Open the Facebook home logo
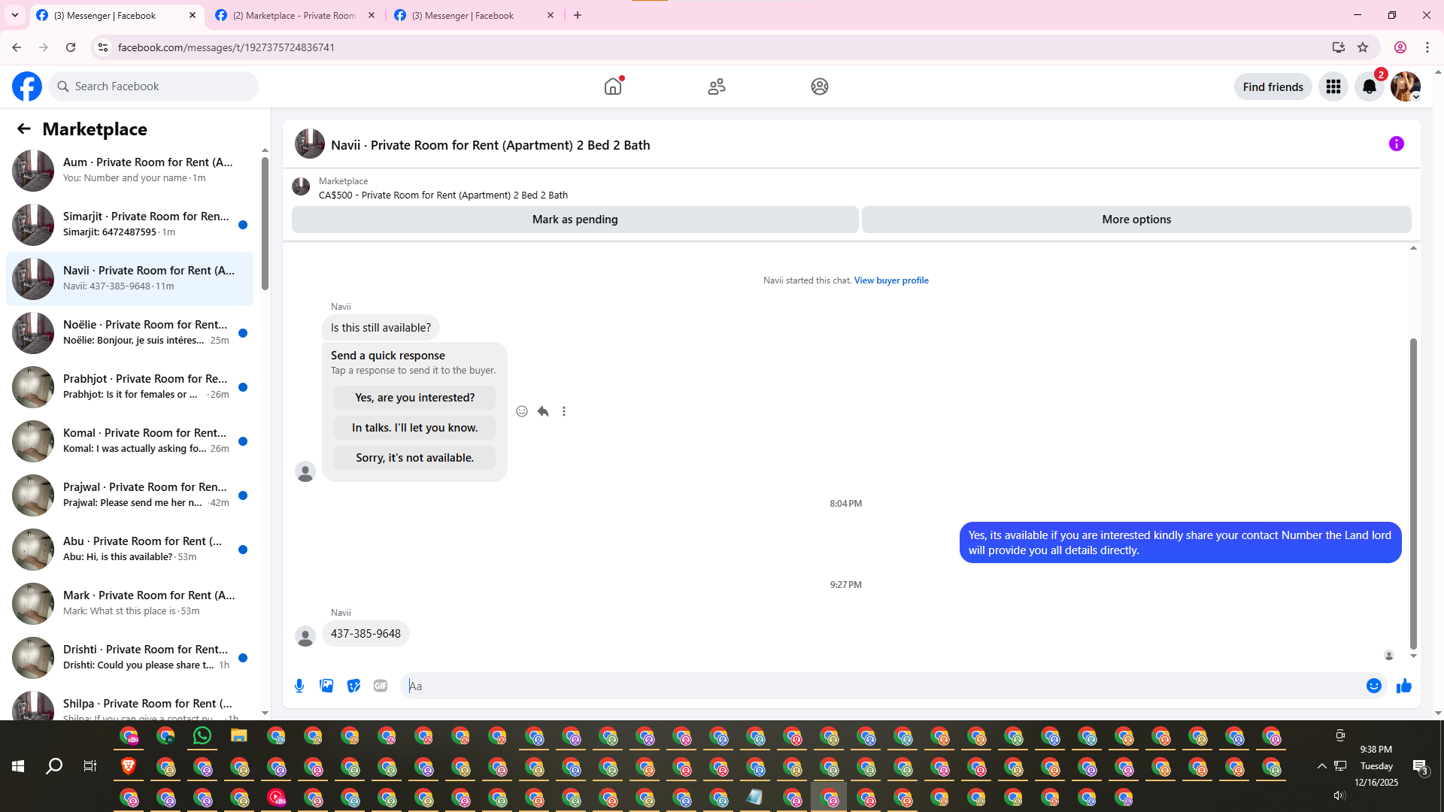This screenshot has height=812, width=1444. click(27, 86)
